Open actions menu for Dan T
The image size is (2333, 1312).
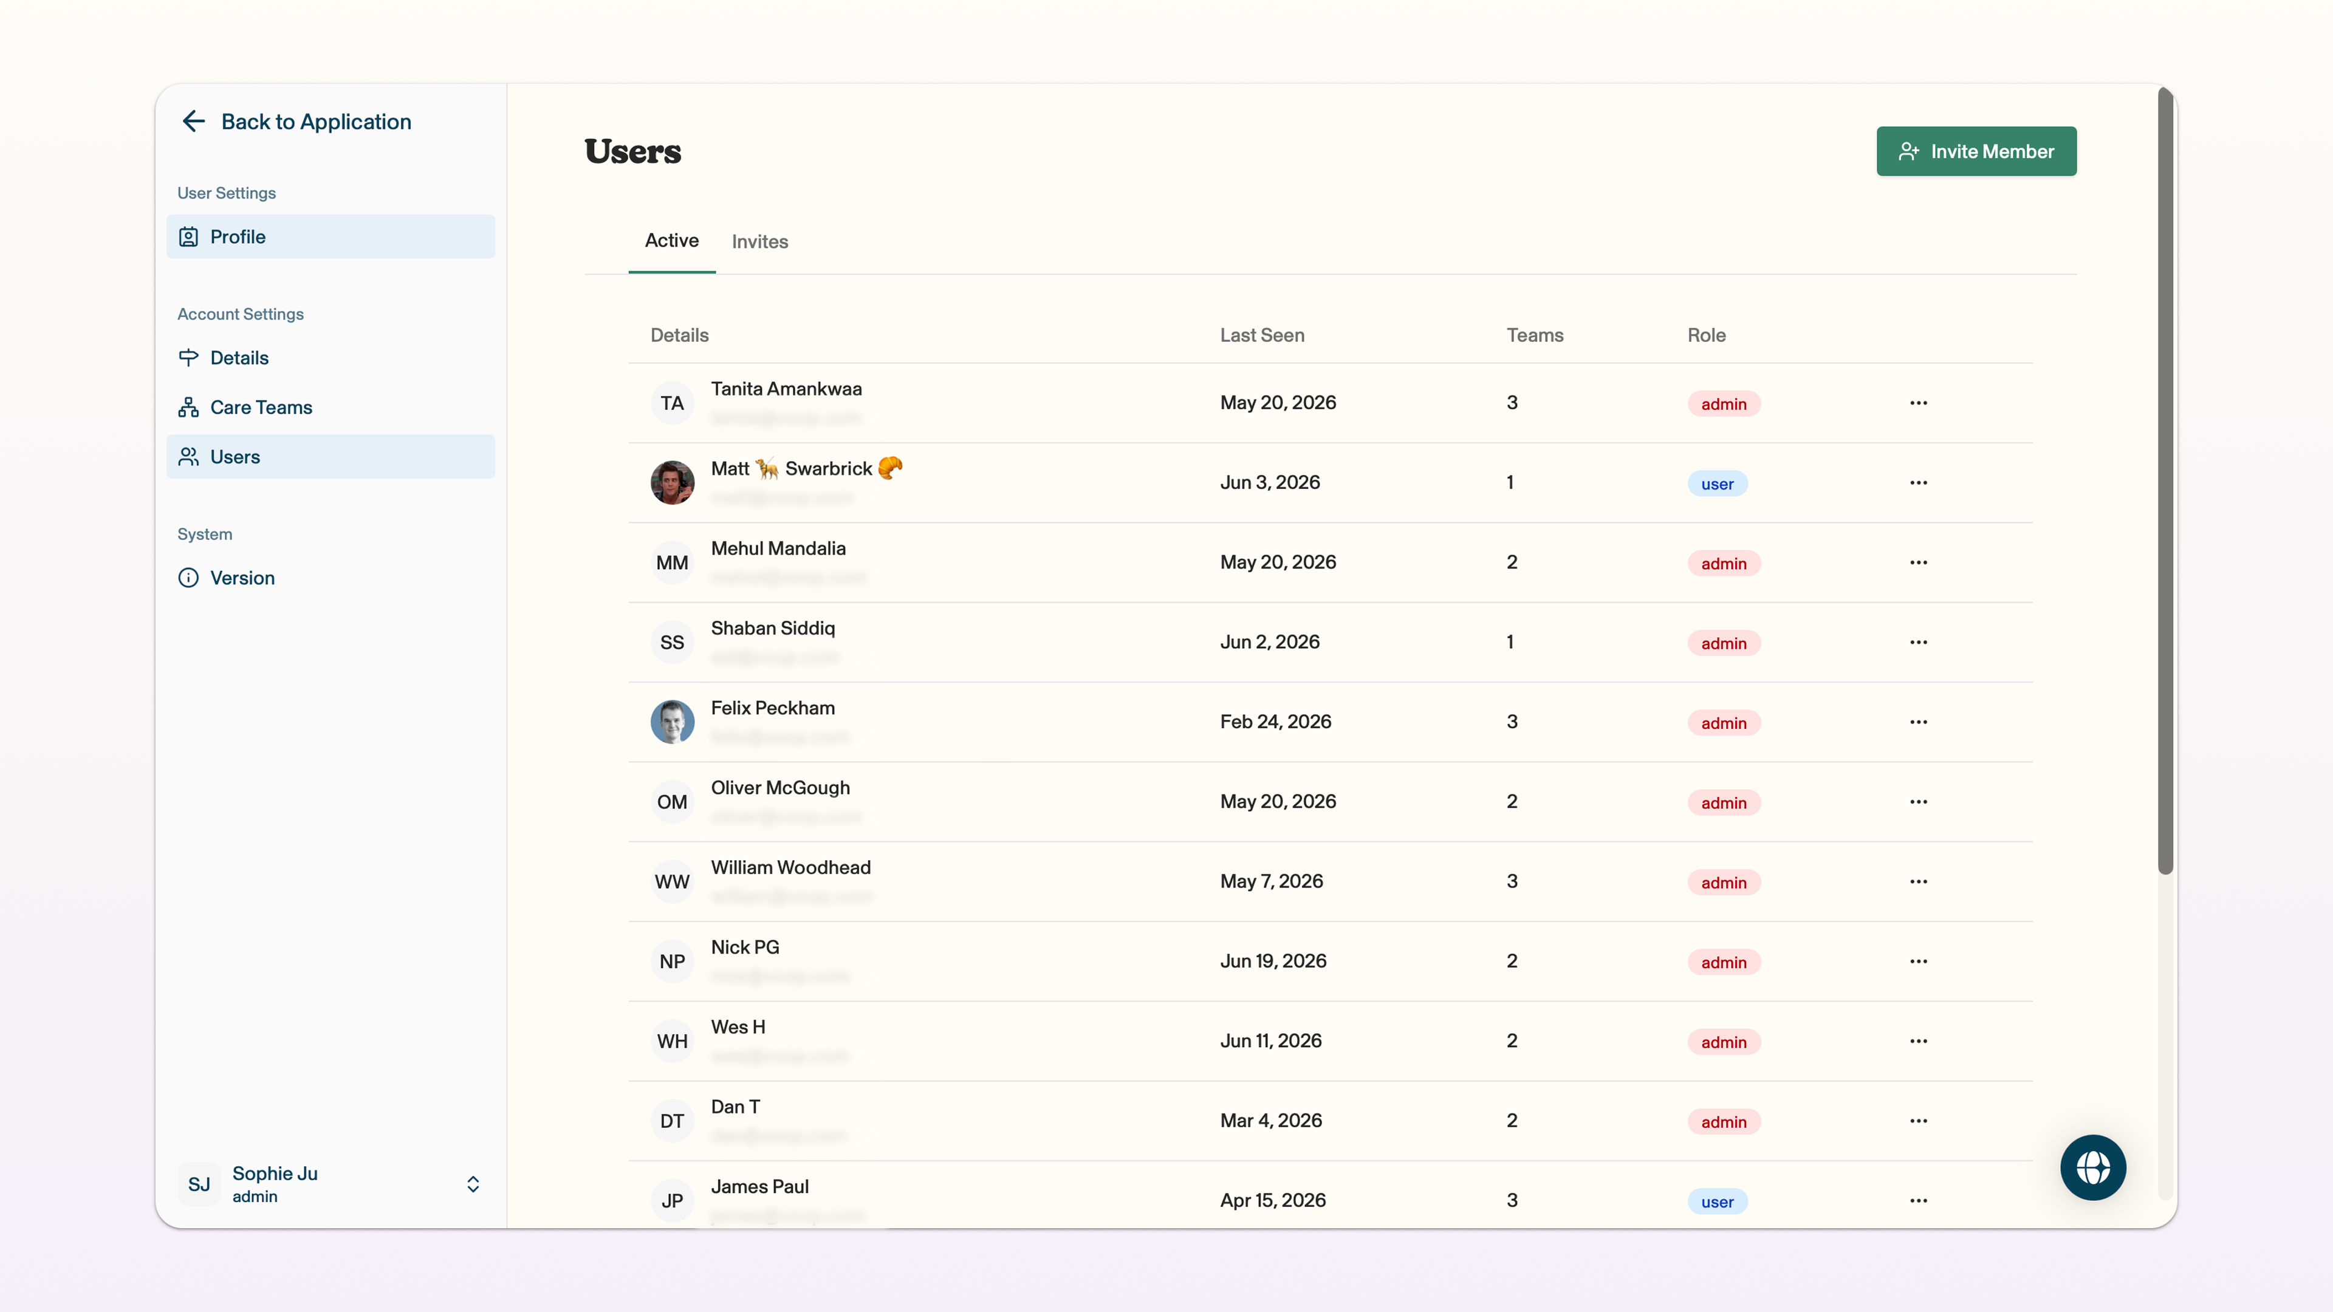(x=1918, y=1120)
